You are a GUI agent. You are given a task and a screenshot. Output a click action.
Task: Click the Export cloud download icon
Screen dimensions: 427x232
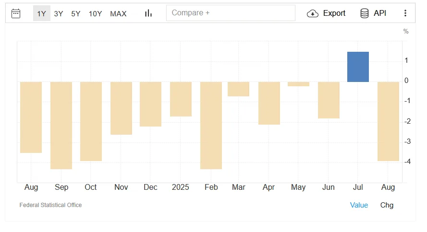tap(313, 13)
